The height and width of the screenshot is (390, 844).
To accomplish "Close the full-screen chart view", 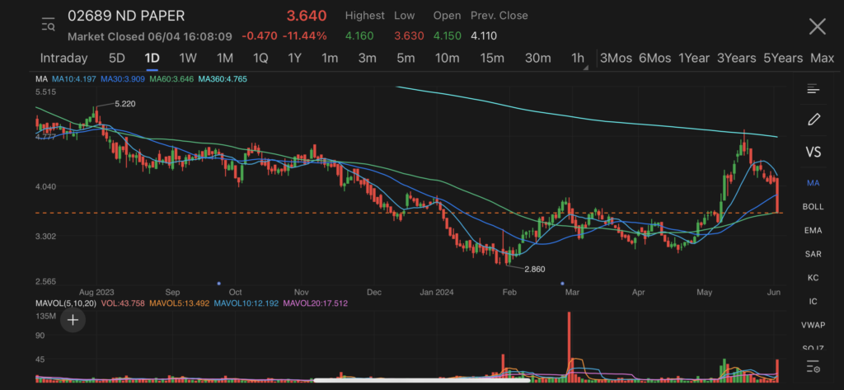I will [x=817, y=26].
